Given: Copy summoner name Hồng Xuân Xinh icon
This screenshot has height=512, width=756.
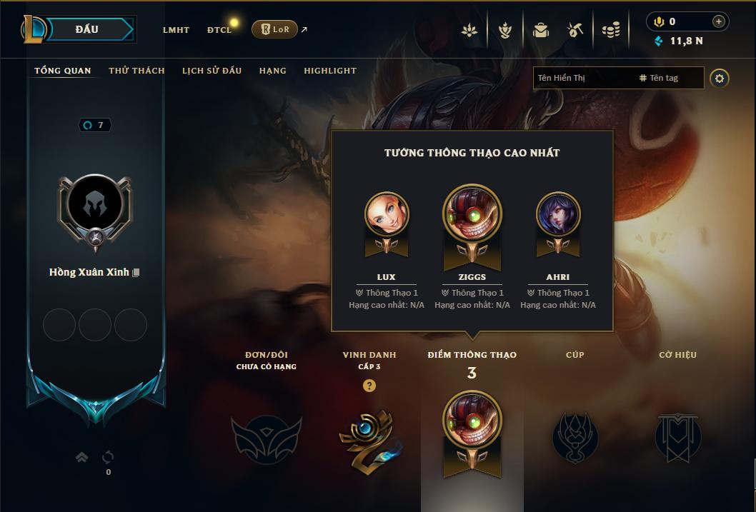Looking at the screenshot, I should 136,273.
